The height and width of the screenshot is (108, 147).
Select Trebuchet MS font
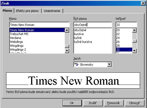37,34
